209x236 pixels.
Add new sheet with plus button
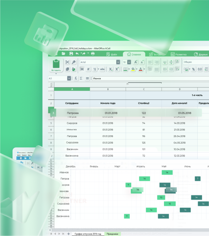[68, 234]
